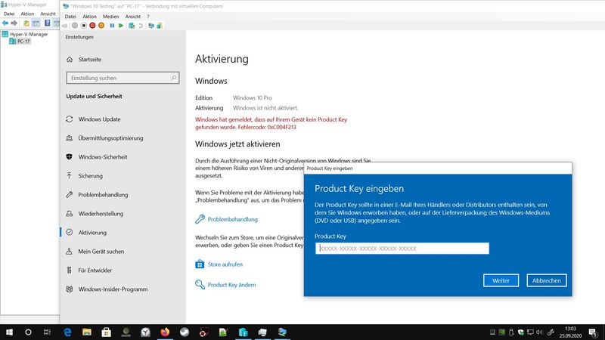Click the Revert checkpoint toolbar icon
The height and width of the screenshot is (340, 605).
pyautogui.click(x=141, y=26)
